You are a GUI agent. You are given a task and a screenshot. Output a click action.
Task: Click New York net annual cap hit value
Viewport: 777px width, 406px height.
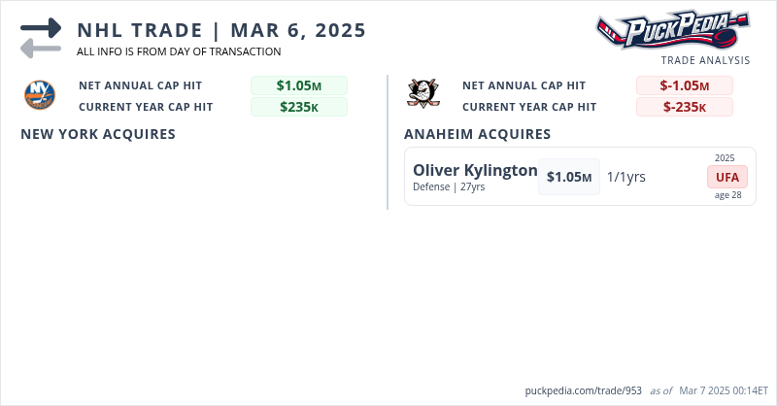298,85
